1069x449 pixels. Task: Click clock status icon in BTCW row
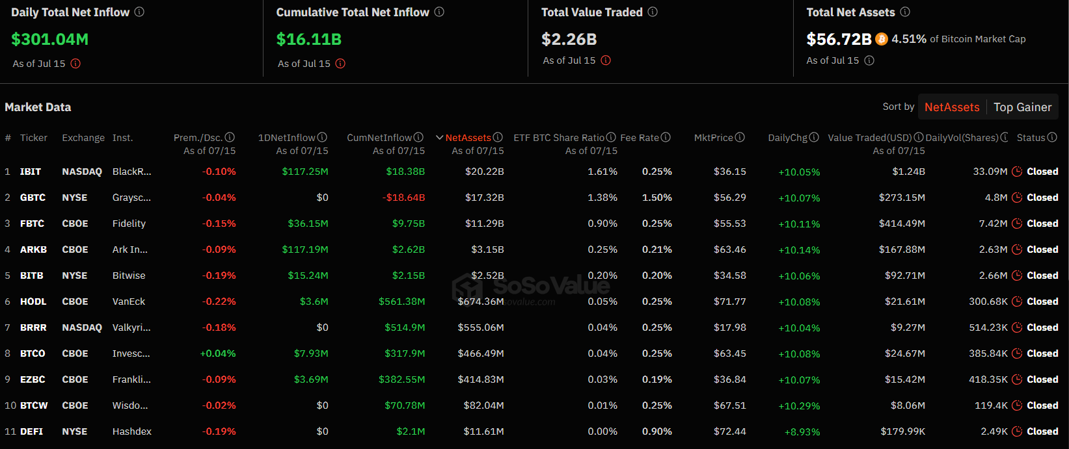pos(1017,405)
